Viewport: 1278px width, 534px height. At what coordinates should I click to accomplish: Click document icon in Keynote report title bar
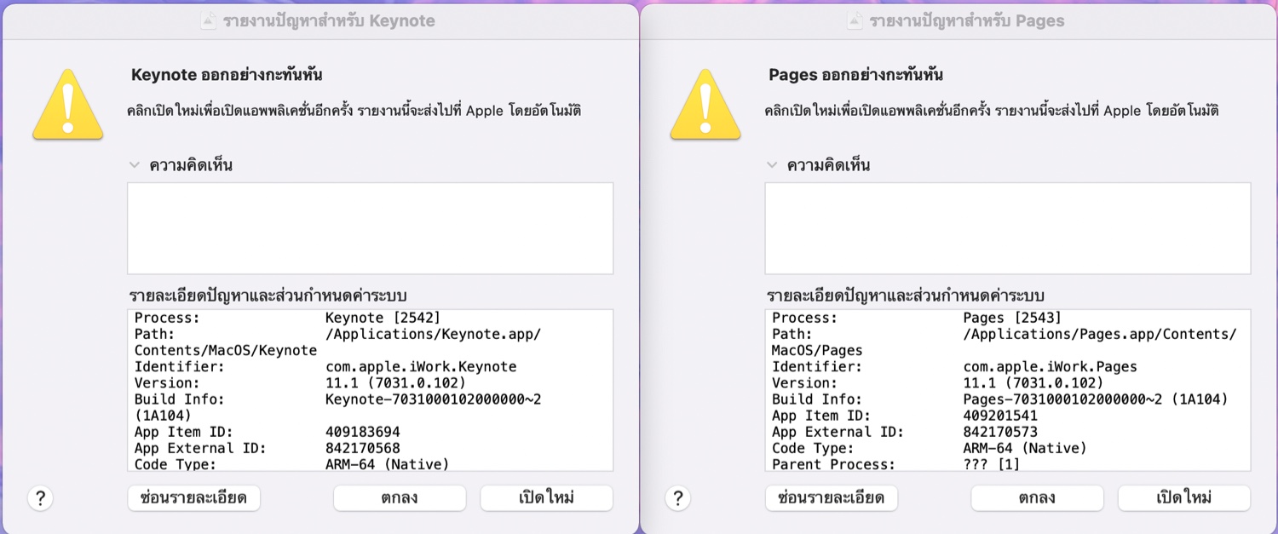point(208,21)
